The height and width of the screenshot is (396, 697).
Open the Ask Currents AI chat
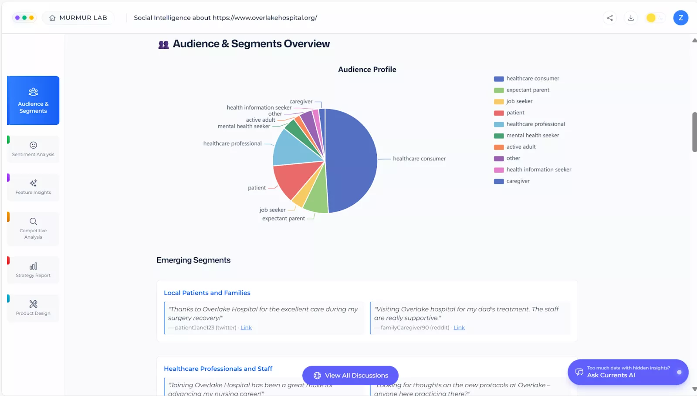coord(628,372)
